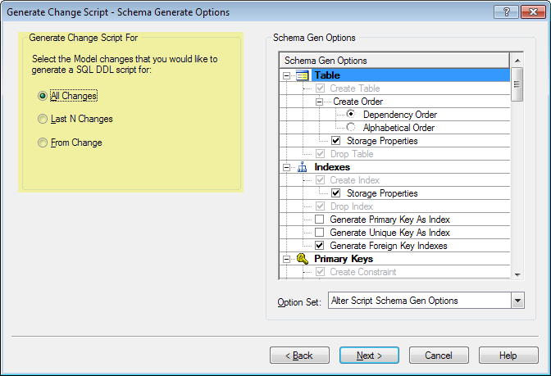
Task: Click the Primary Keys key icon
Action: point(302,259)
